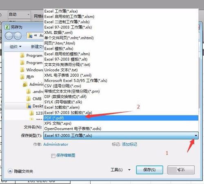The width and height of the screenshot is (204, 184).
Task: Click the back navigation arrow button
Action: (9, 36)
